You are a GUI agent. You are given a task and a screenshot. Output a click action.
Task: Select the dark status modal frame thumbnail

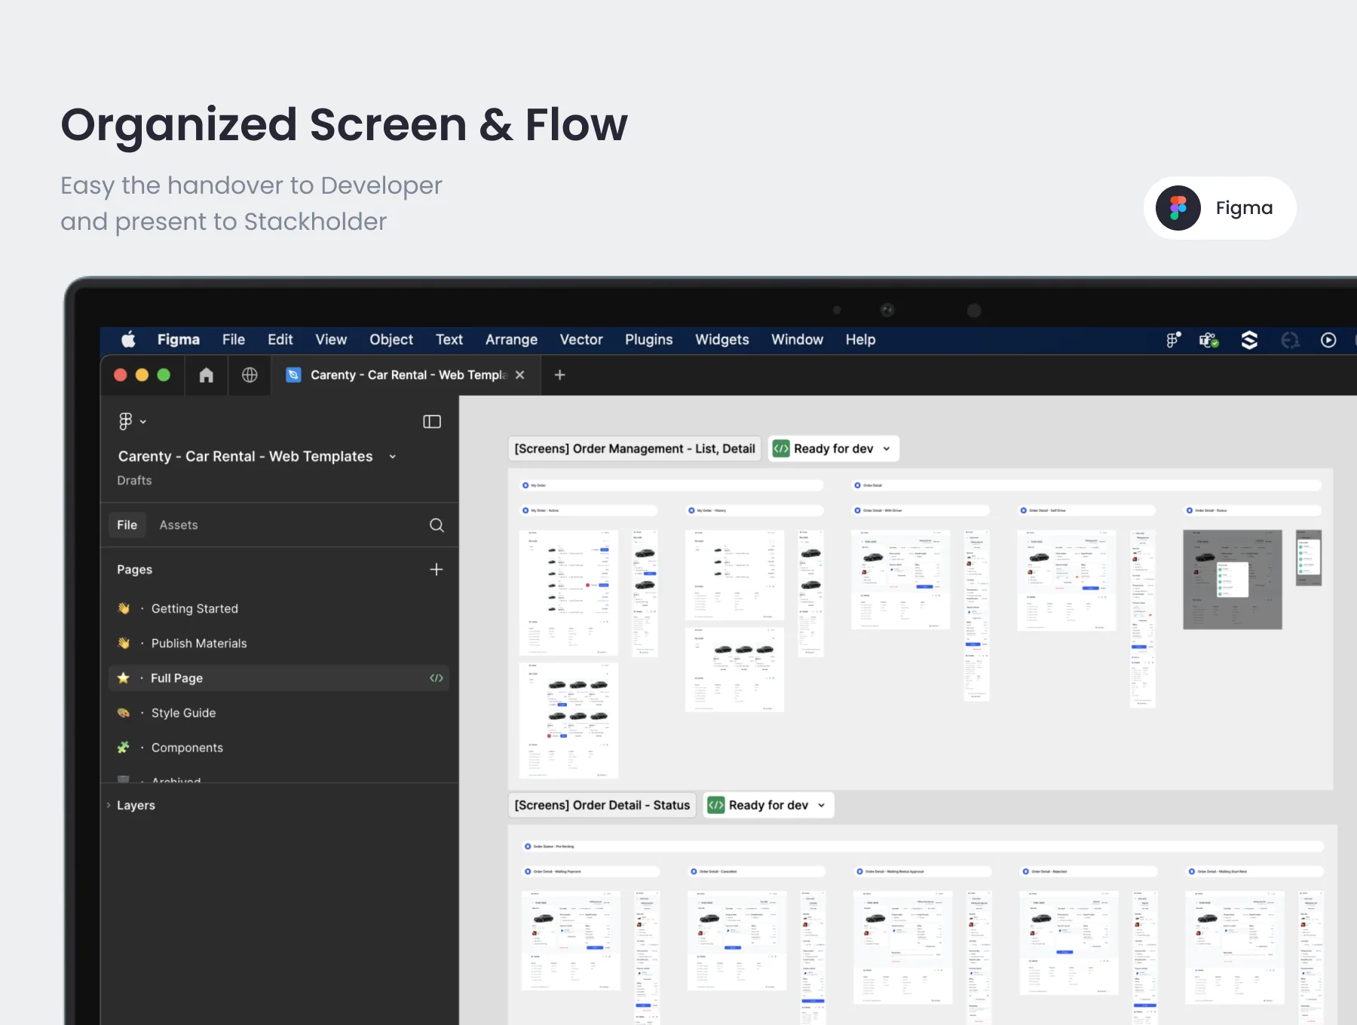pyautogui.click(x=1233, y=580)
